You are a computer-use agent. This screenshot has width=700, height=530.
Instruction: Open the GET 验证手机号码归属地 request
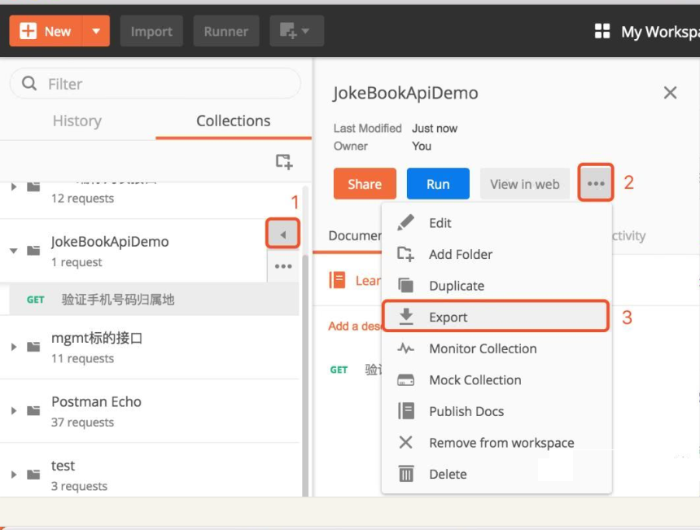[118, 300]
